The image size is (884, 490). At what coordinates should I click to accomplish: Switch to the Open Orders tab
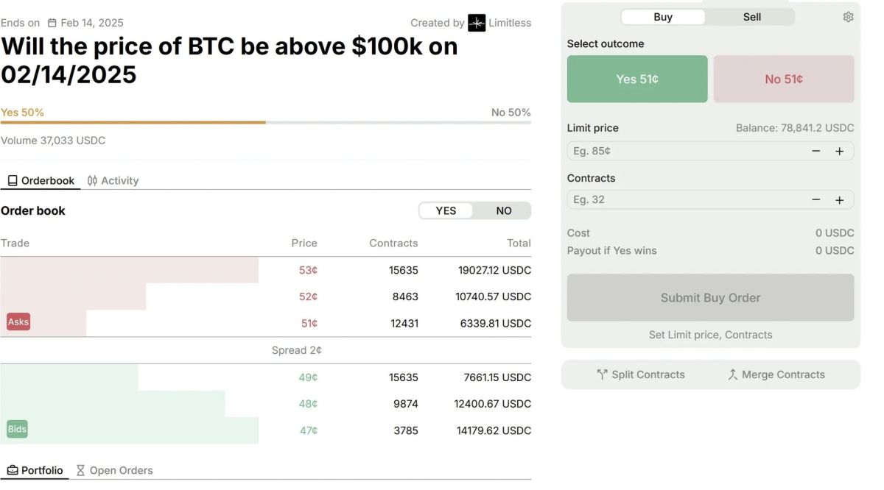(x=114, y=470)
